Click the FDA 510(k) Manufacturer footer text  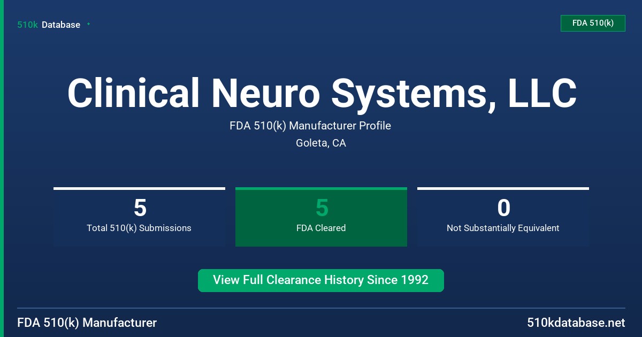point(87,323)
